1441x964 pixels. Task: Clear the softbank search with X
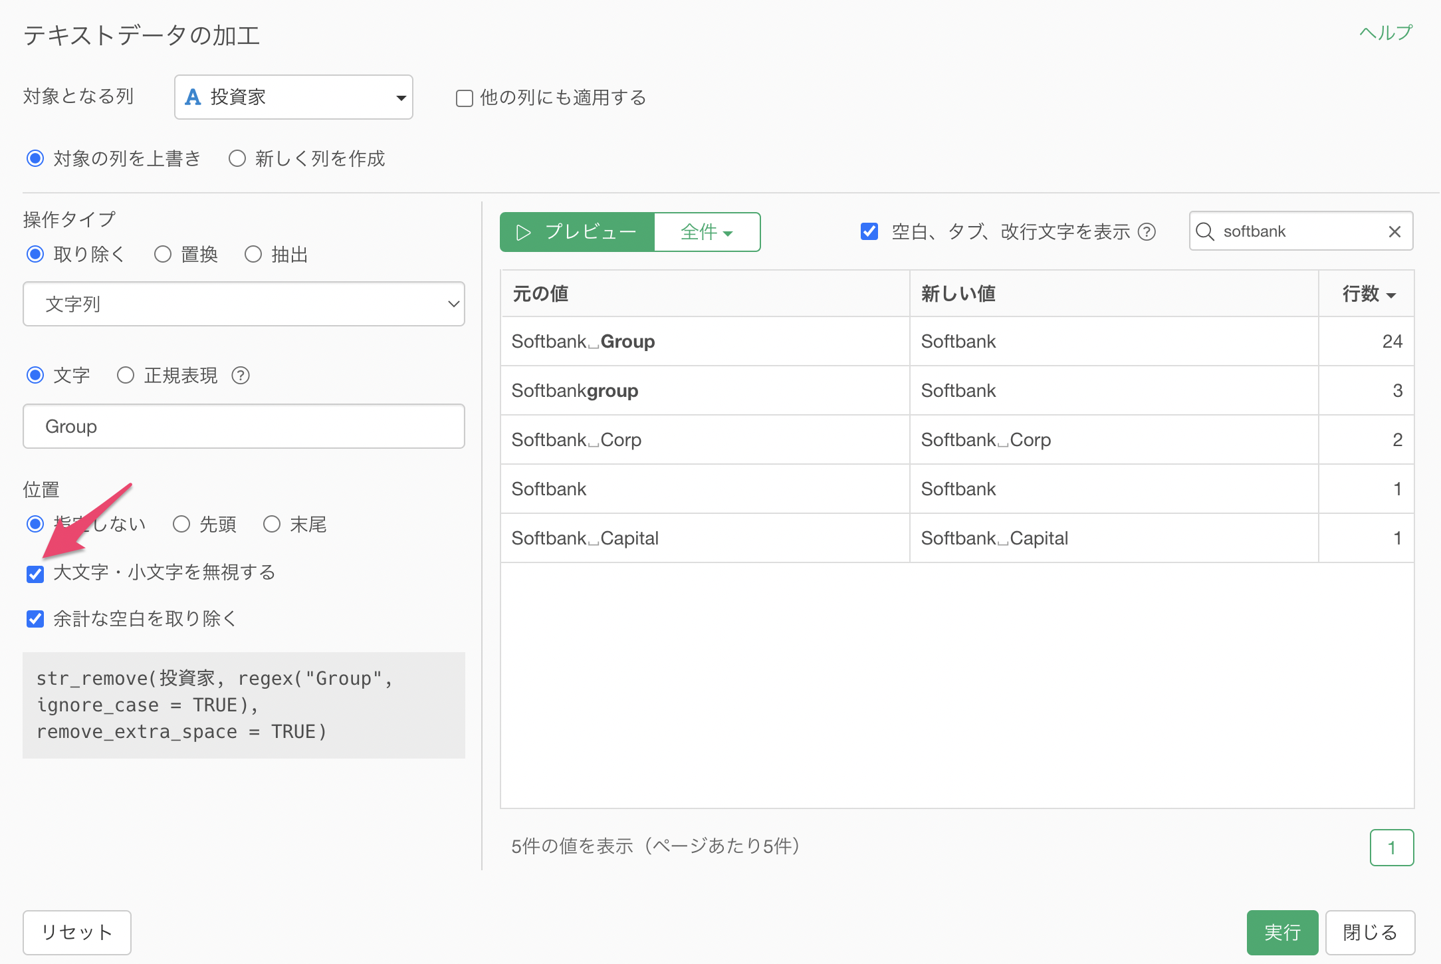coord(1394,231)
